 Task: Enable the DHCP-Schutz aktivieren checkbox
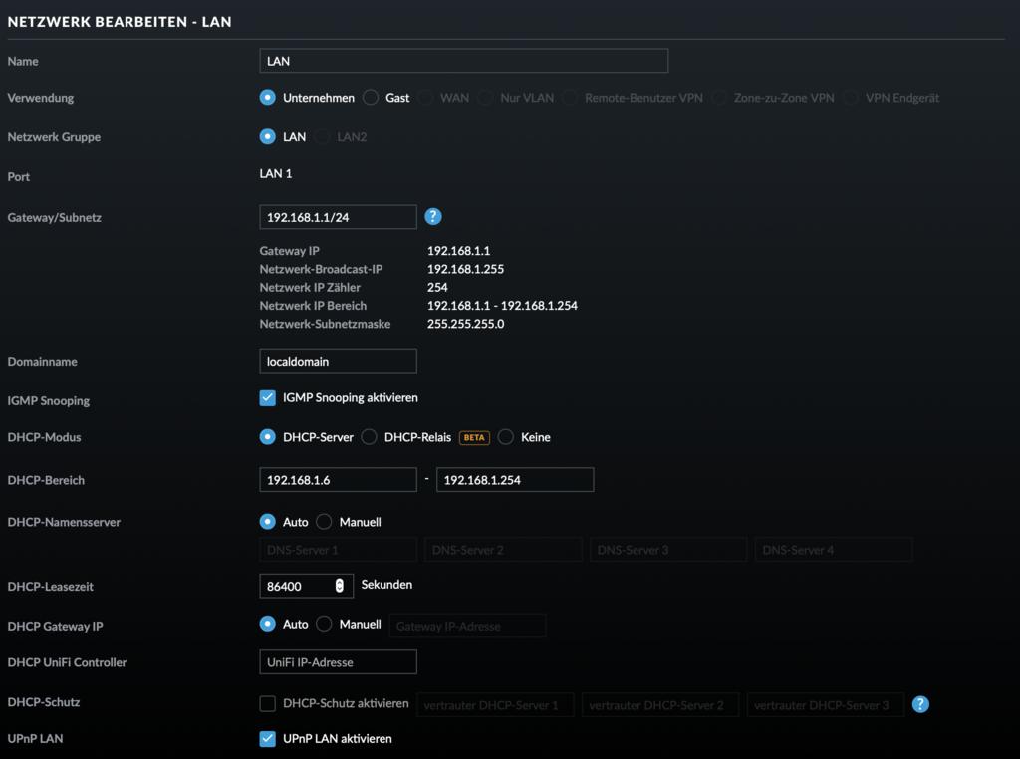[x=267, y=704]
